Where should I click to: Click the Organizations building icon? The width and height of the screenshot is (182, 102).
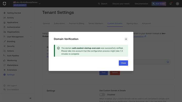(4, 32)
